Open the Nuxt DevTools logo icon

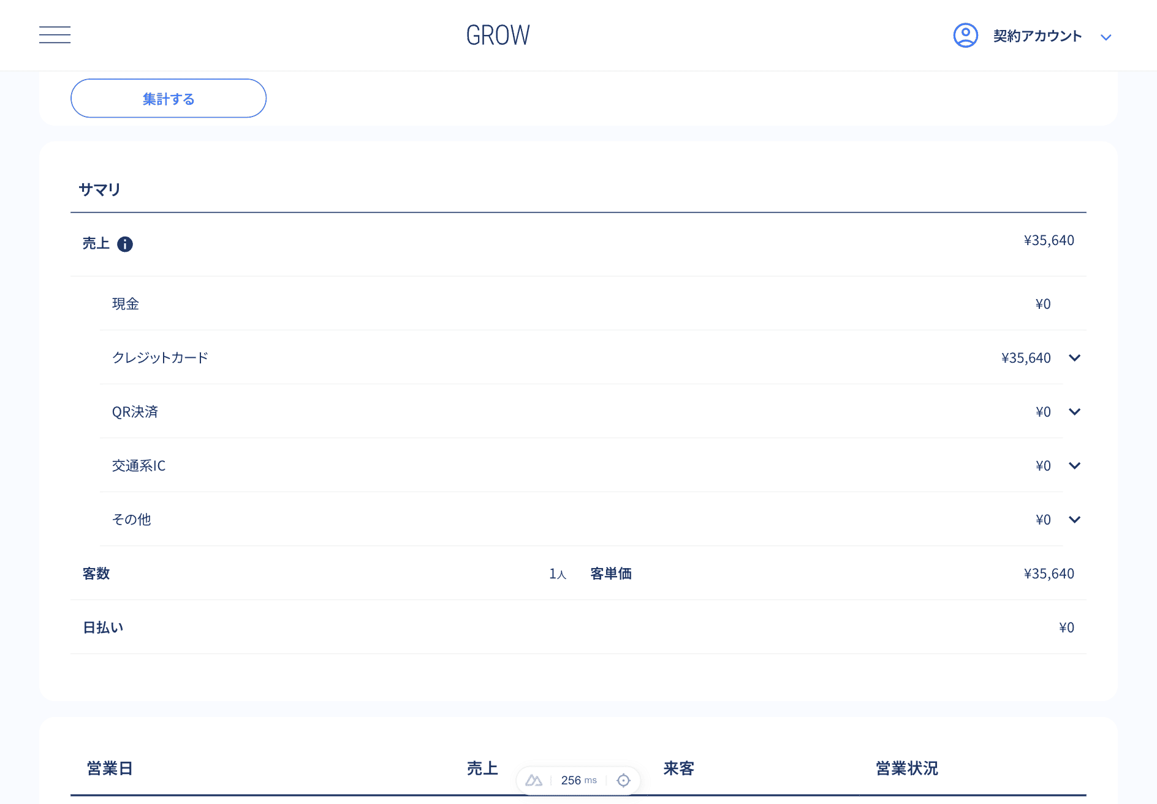click(534, 780)
